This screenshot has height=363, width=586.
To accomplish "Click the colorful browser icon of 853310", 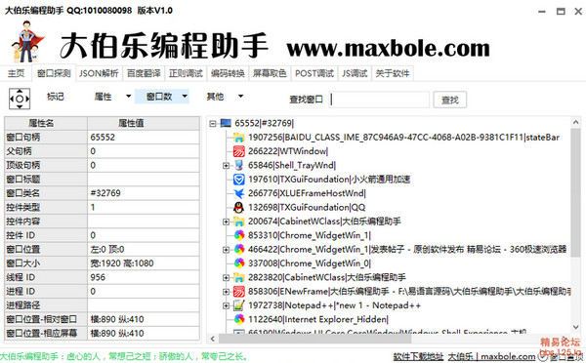I will [239, 235].
